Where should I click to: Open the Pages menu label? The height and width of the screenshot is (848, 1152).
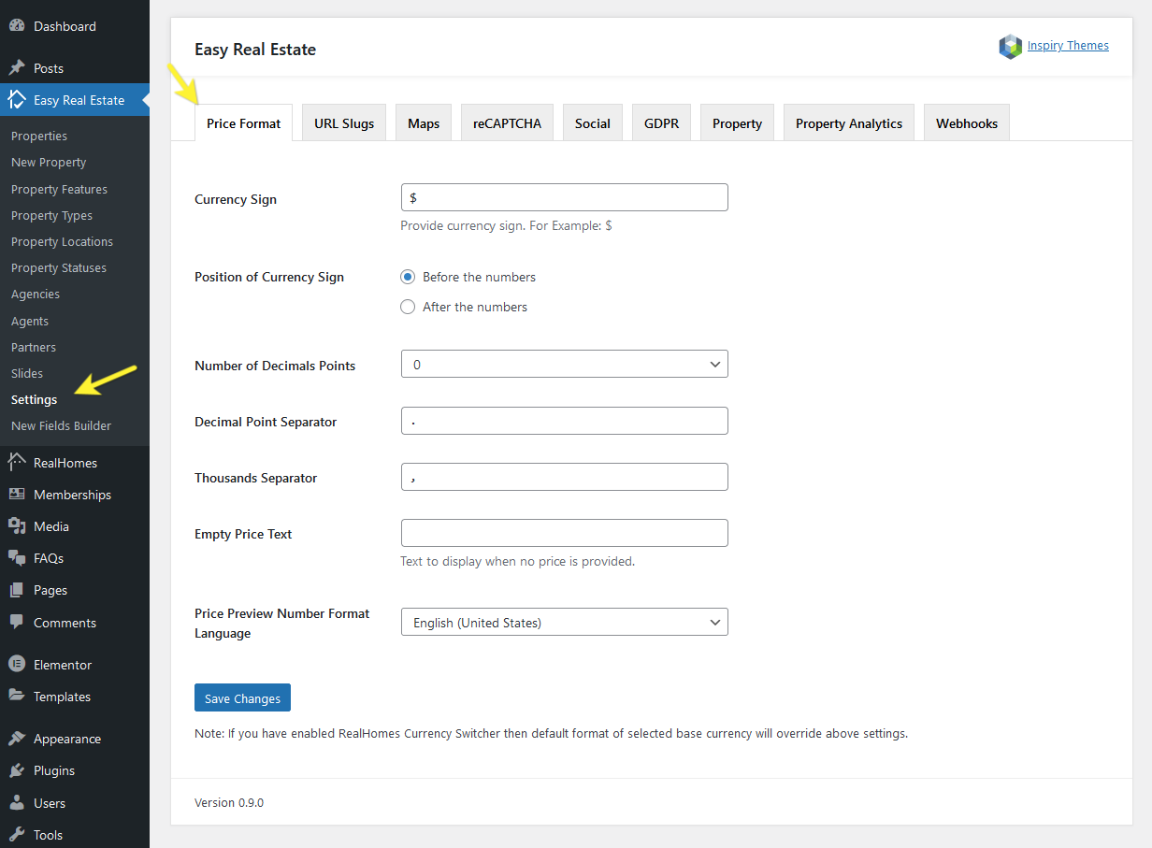50,590
